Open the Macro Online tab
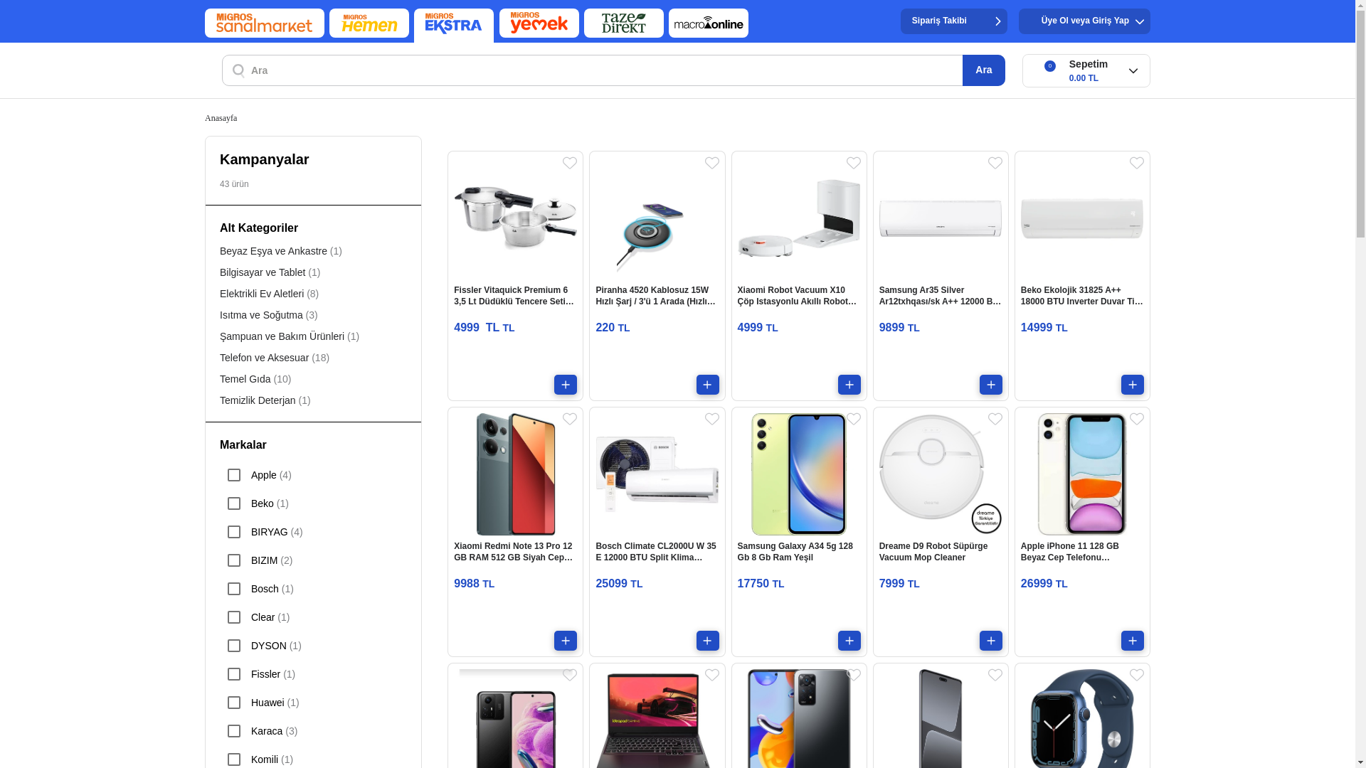This screenshot has width=1366, height=768. coord(709,23)
